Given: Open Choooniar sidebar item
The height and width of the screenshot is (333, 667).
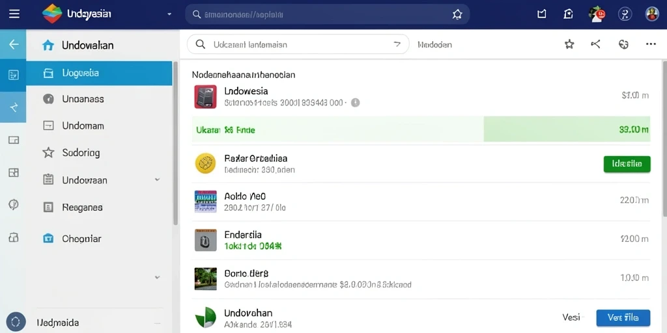Looking at the screenshot, I should pyautogui.click(x=99, y=239).
